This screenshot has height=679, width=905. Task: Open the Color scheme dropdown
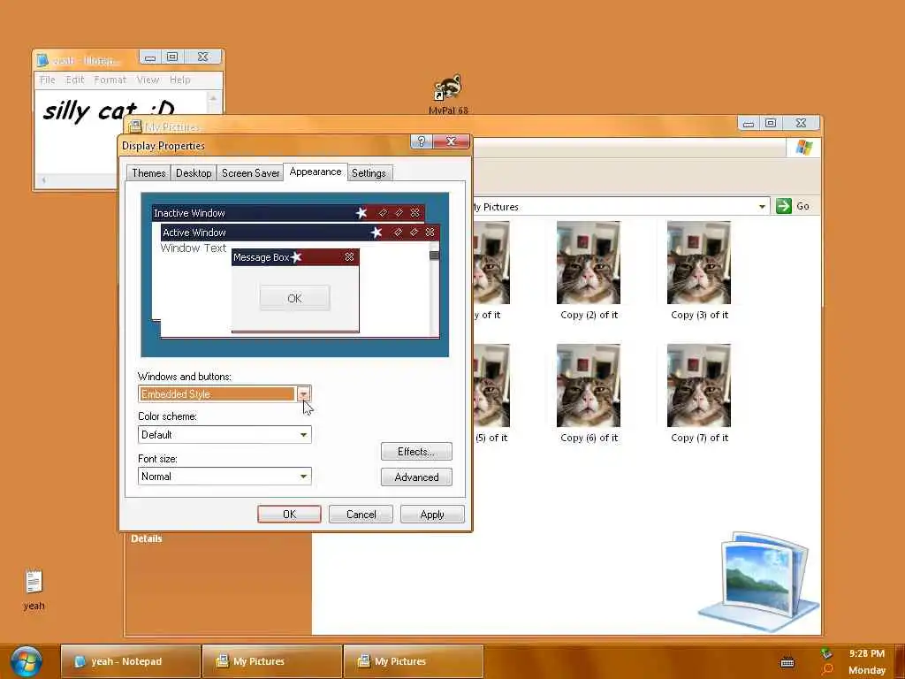(224, 435)
